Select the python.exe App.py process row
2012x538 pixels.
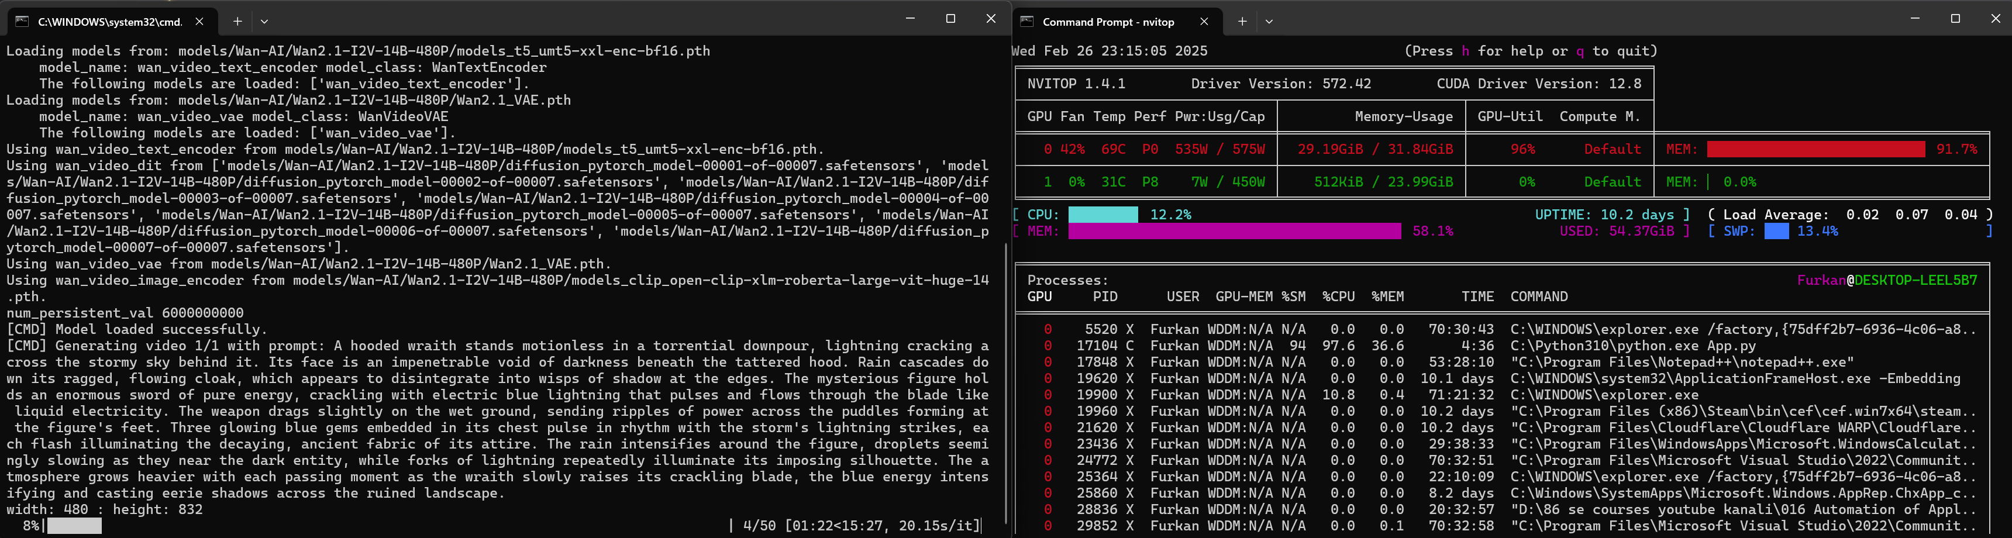click(1632, 346)
